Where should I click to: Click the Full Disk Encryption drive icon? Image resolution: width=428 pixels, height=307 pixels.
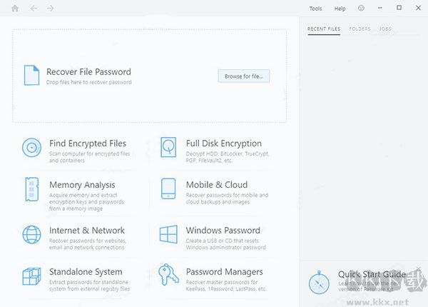[168, 148]
